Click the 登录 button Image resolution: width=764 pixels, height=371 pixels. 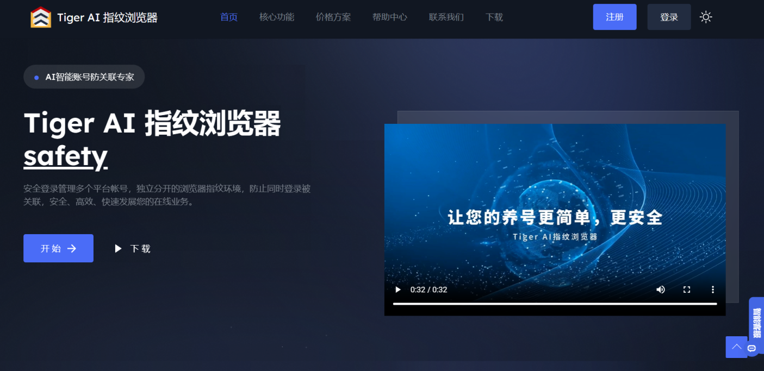(669, 17)
